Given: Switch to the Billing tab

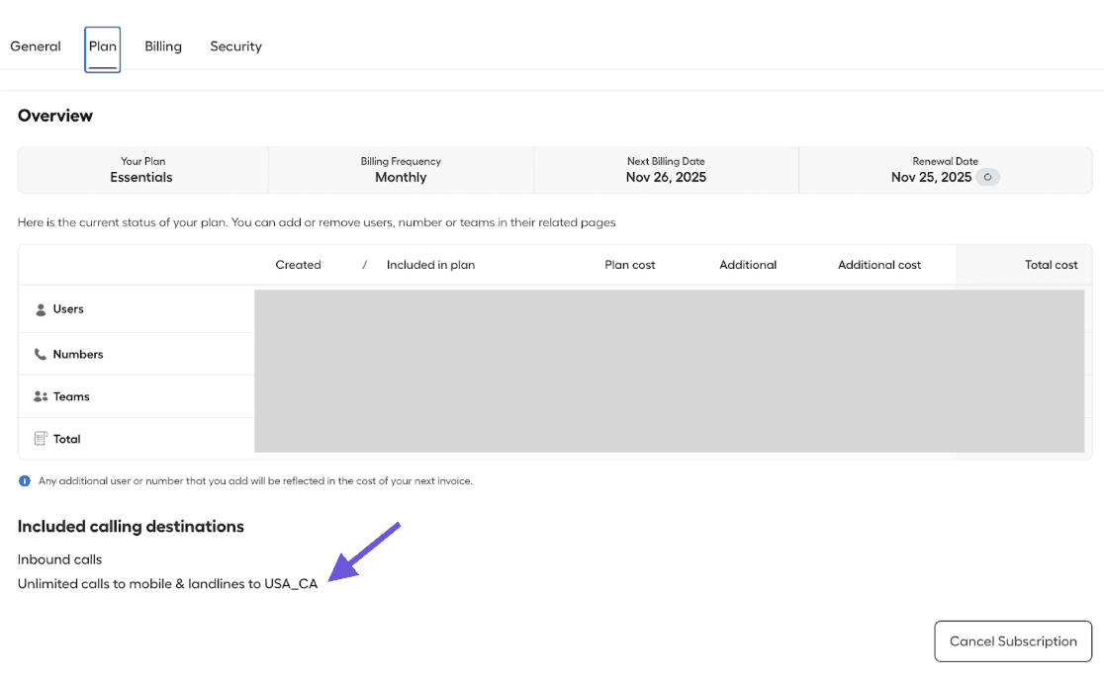Looking at the screenshot, I should click(x=162, y=45).
